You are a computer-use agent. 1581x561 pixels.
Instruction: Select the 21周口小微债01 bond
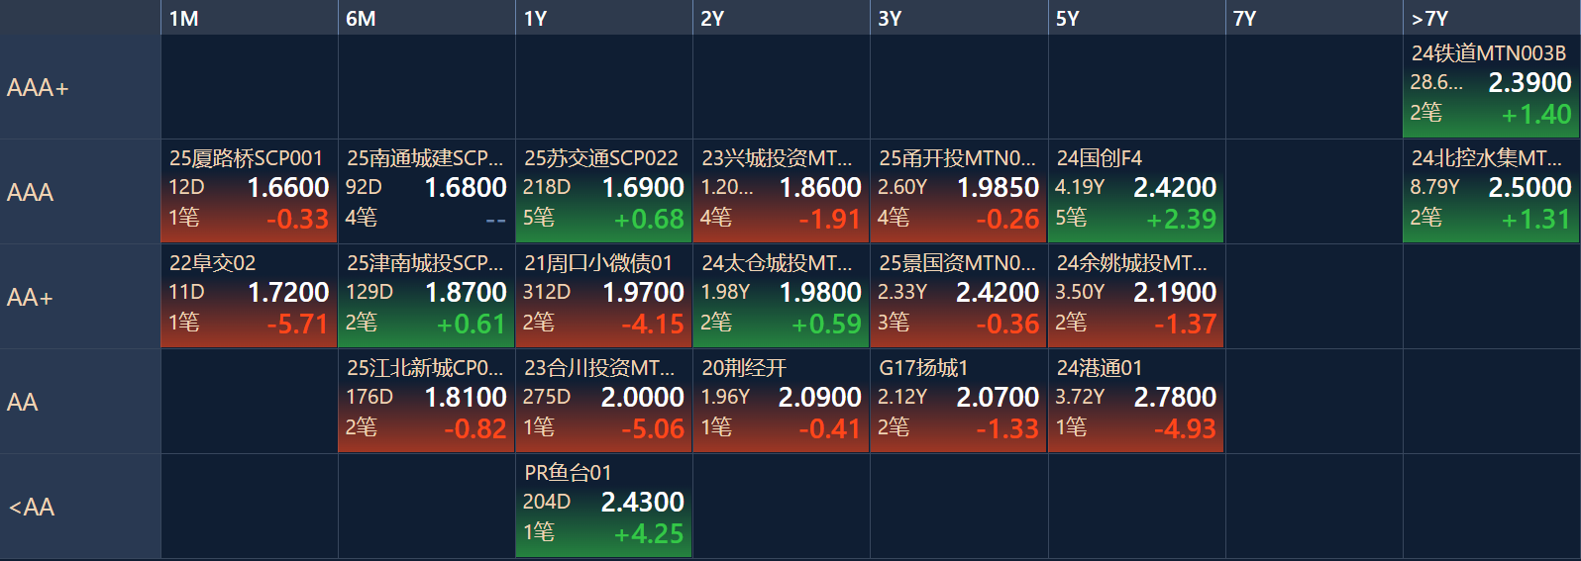(x=602, y=297)
